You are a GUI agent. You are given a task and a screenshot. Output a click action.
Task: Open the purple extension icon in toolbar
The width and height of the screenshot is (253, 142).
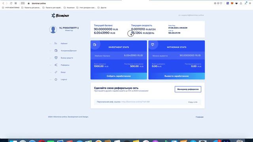[228, 3]
